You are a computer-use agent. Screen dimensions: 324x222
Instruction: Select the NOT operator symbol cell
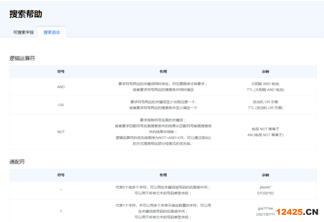click(x=61, y=132)
